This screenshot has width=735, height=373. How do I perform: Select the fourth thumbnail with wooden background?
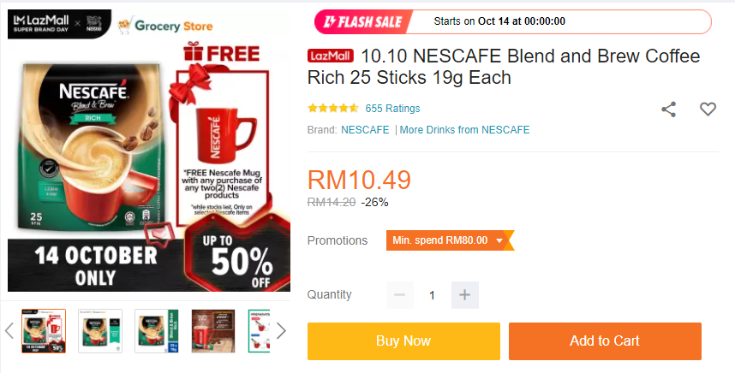213,331
